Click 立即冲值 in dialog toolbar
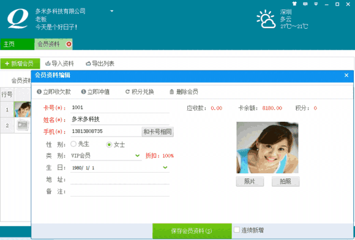This screenshot has width=355, height=240. tap(95, 92)
